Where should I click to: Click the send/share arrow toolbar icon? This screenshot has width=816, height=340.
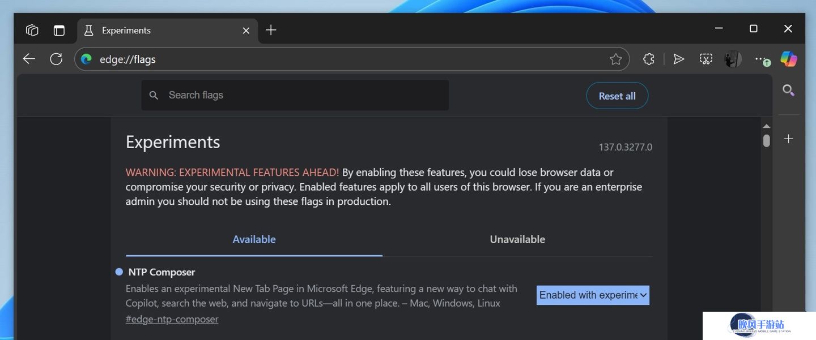678,59
